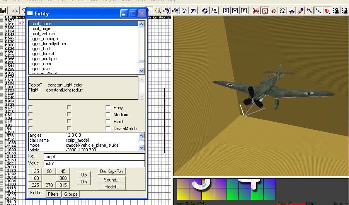Click the free rotate arrows toolbar icon
The height and width of the screenshot is (205, 349).
pos(205,10)
